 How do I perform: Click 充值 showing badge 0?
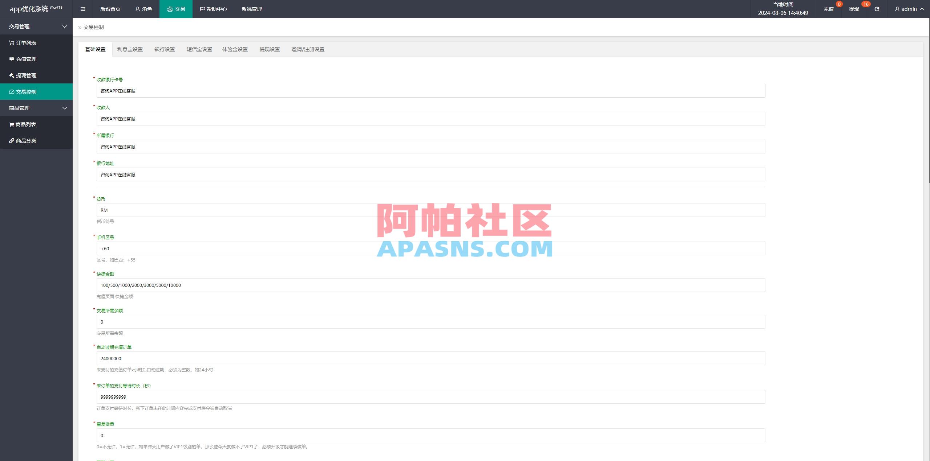click(829, 9)
